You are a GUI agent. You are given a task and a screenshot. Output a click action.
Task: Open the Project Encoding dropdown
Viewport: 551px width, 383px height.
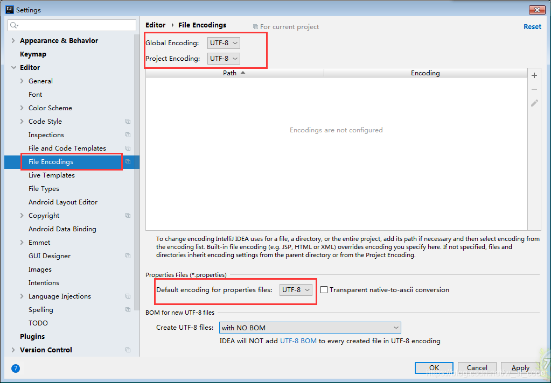coord(224,58)
